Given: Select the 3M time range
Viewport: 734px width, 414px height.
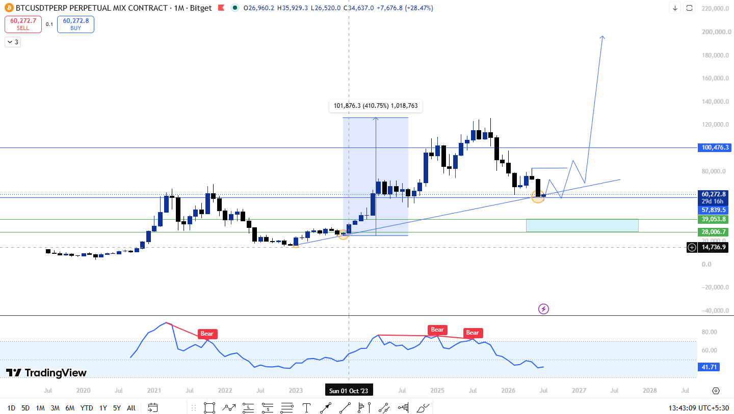Looking at the screenshot, I should pyautogui.click(x=55, y=407).
